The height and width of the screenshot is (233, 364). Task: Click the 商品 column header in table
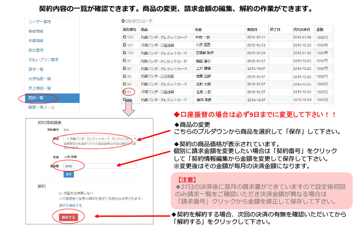coord(144,29)
